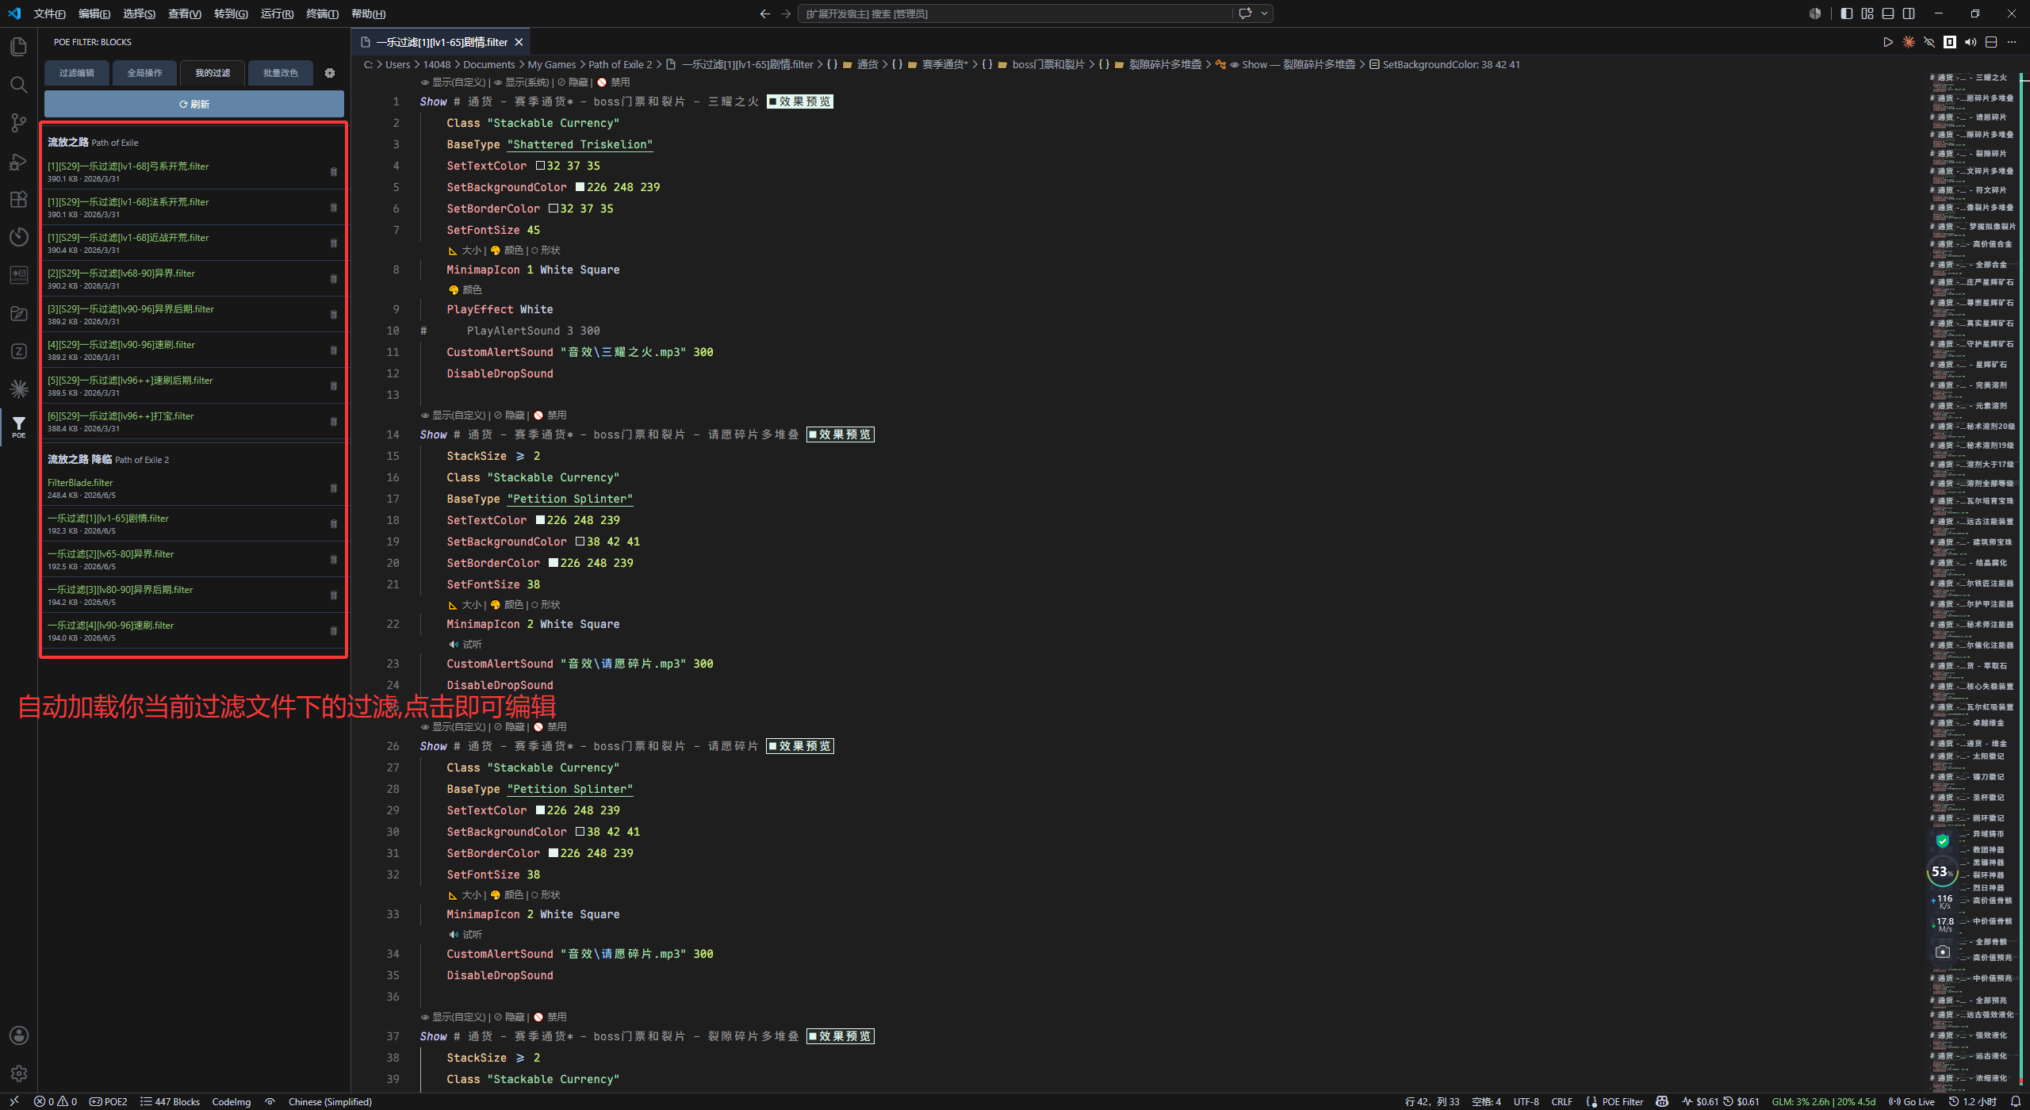Click 效果预览 on the 三耀之火 line
This screenshot has height=1110, width=2030.
point(800,101)
